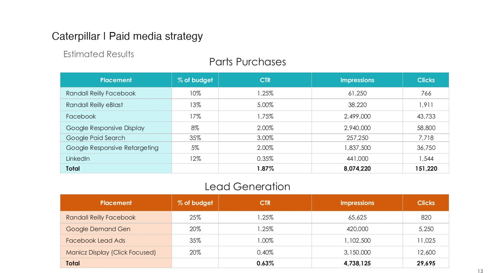Viewport: 495px width, 273px height.
Task: Select the orange 'Placement' header cell
Action: pyautogui.click(x=116, y=203)
